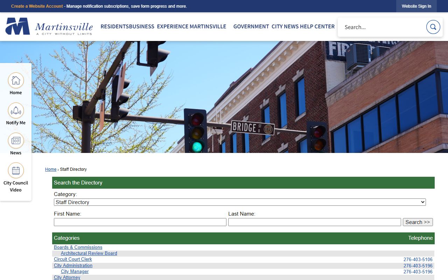Image resolution: width=448 pixels, height=280 pixels.
Task: Open the Help Center menu
Action: click(317, 27)
